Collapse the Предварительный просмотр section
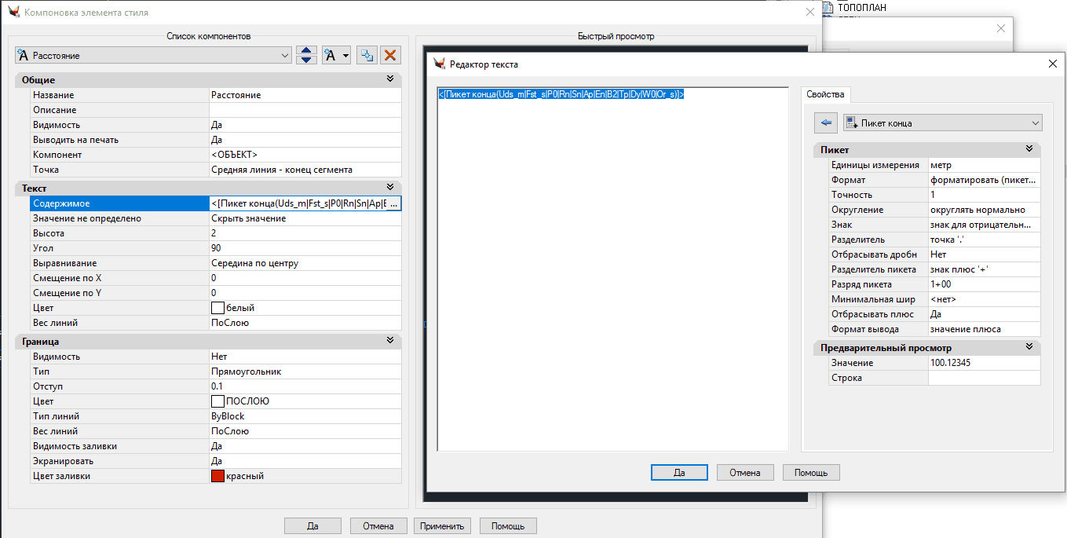Image resolution: width=1067 pixels, height=538 pixels. coord(1029,347)
